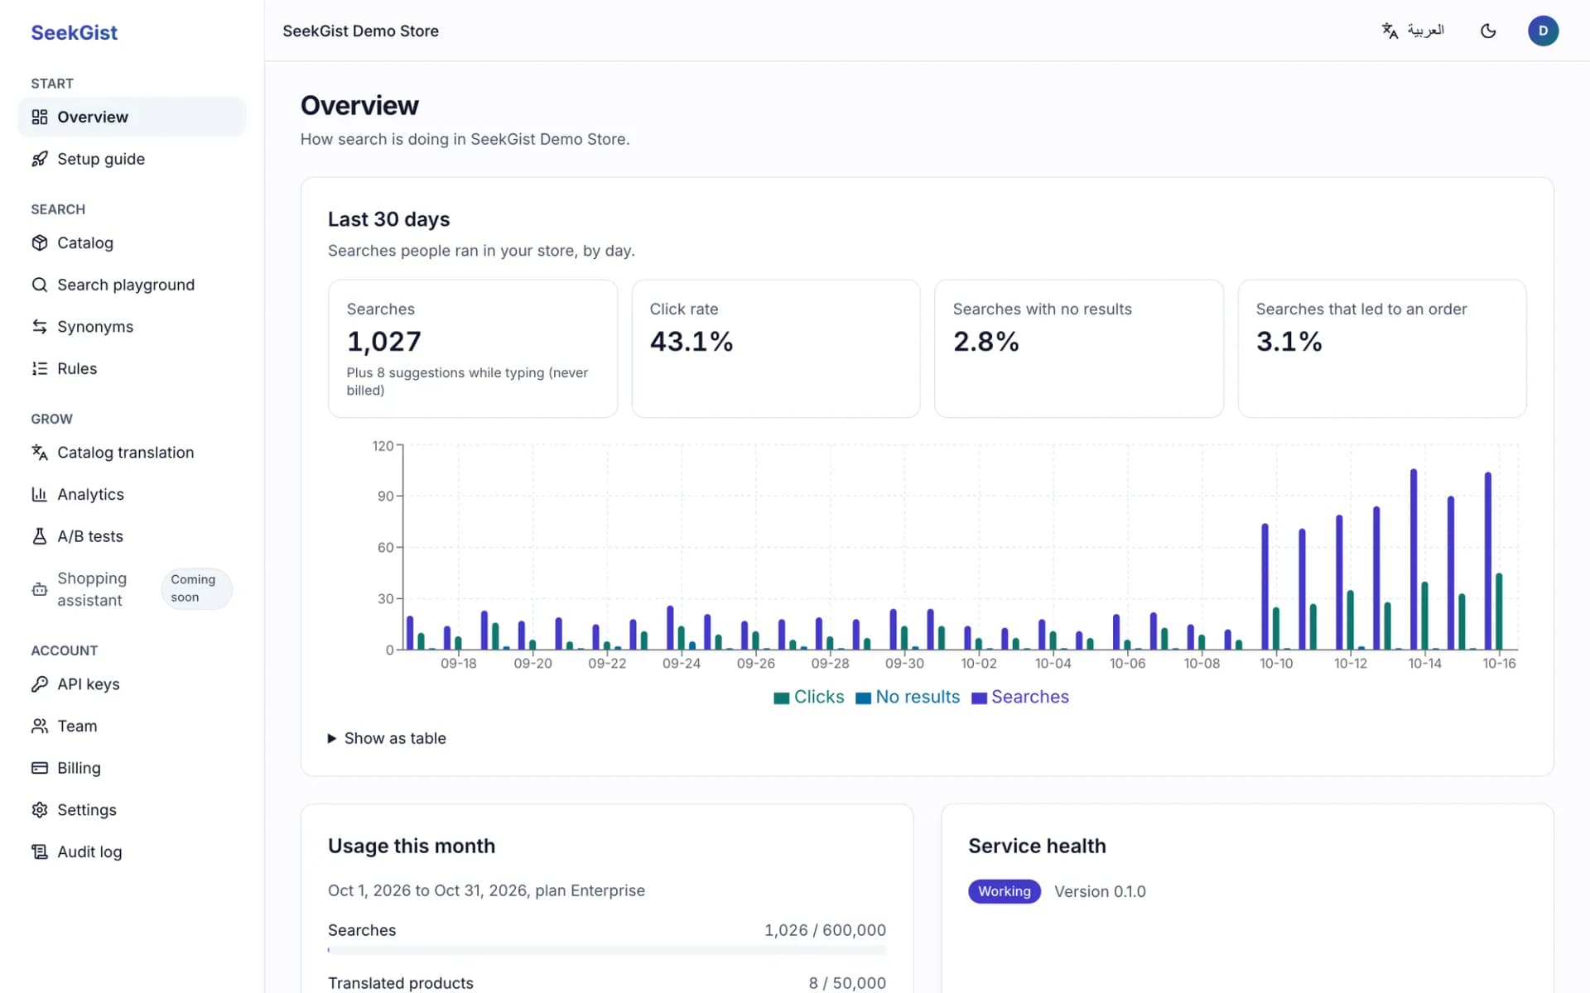
Task: Toggle dark mode with the moon icon
Action: click(x=1488, y=31)
